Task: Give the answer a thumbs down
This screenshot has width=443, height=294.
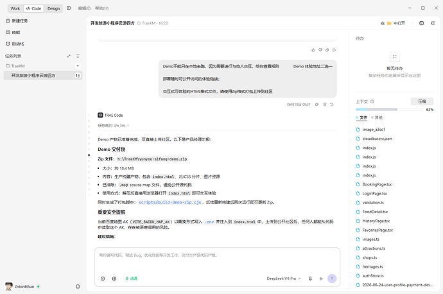Action: coord(320,50)
